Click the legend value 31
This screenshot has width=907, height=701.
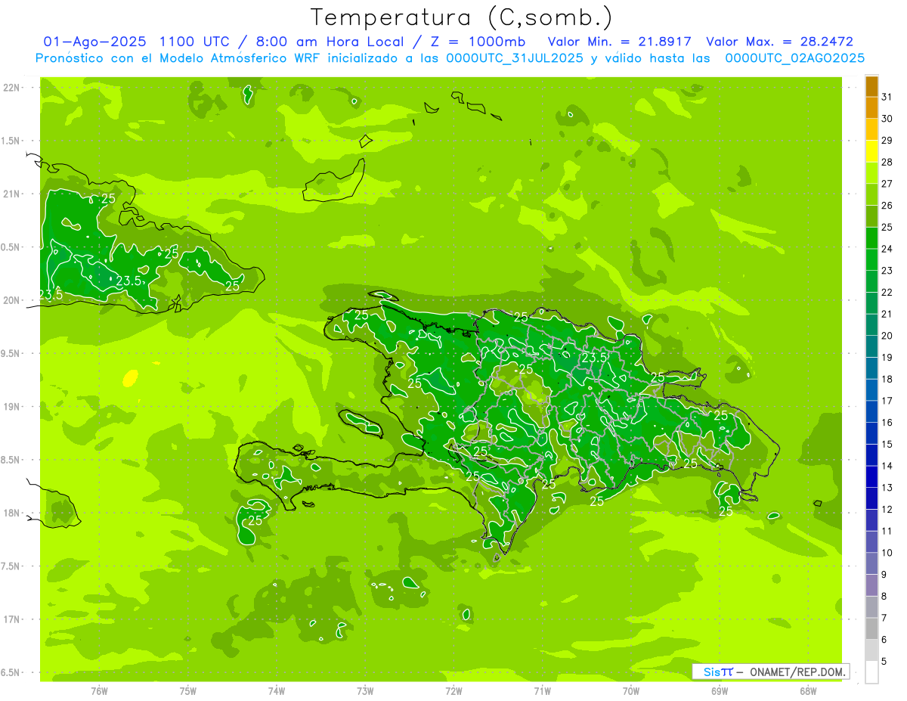(x=887, y=97)
